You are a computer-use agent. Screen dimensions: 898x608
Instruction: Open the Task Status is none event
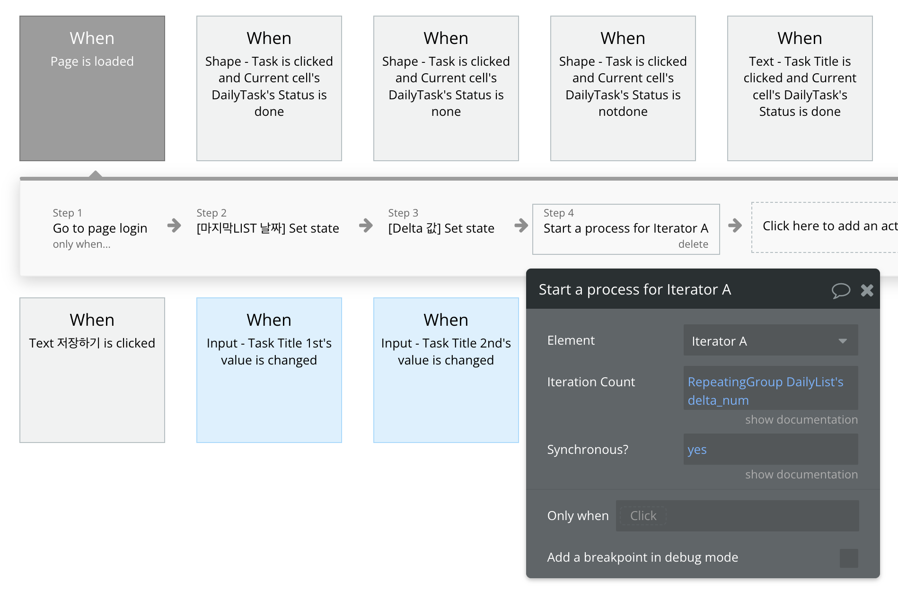click(x=446, y=88)
